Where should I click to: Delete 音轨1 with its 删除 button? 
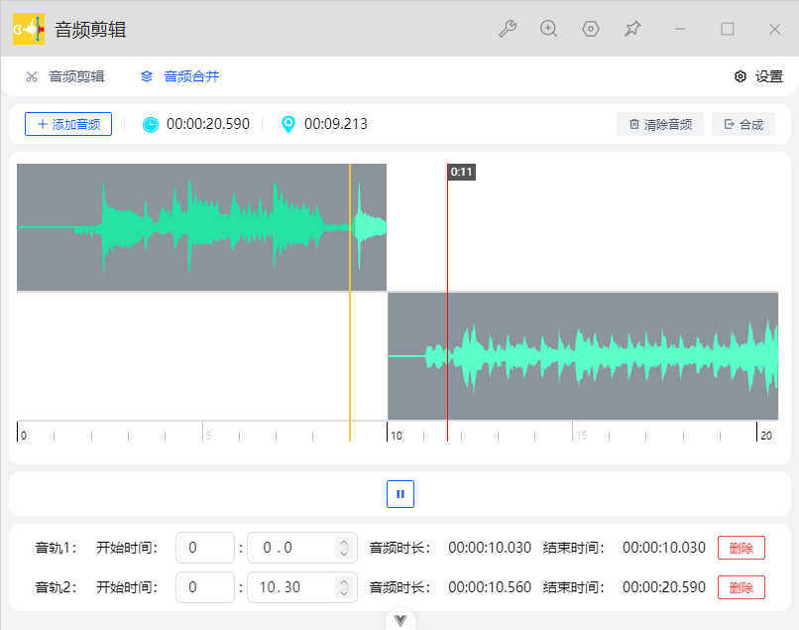pos(742,548)
